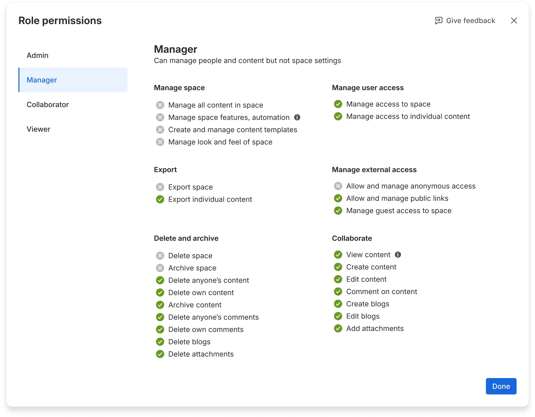Click 'Comment on content' text

382,291
